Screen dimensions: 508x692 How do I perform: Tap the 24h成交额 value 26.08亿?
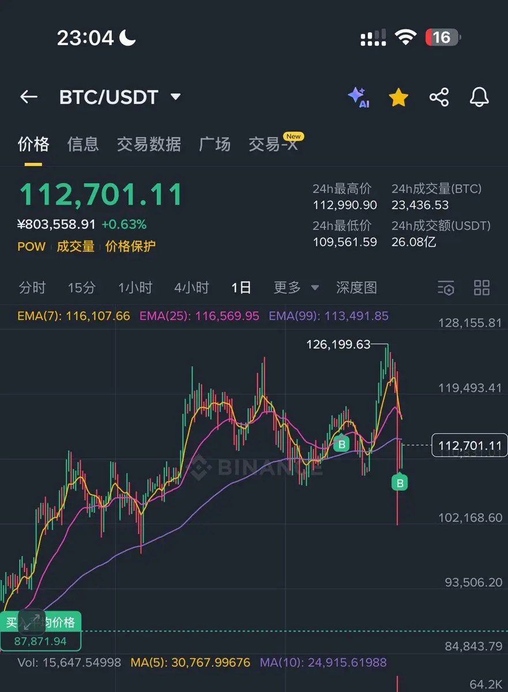414,242
